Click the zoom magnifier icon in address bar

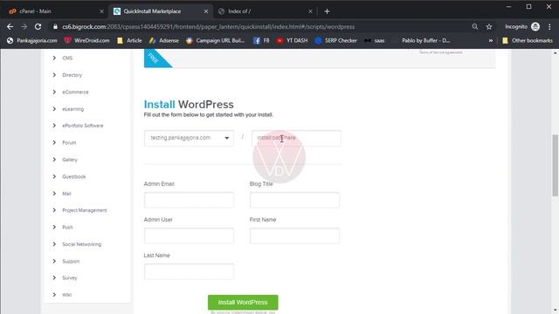[x=475, y=27]
